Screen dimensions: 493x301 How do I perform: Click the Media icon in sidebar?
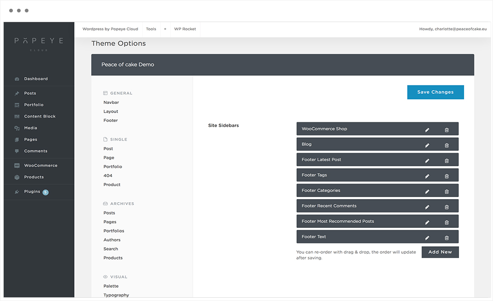coord(17,128)
